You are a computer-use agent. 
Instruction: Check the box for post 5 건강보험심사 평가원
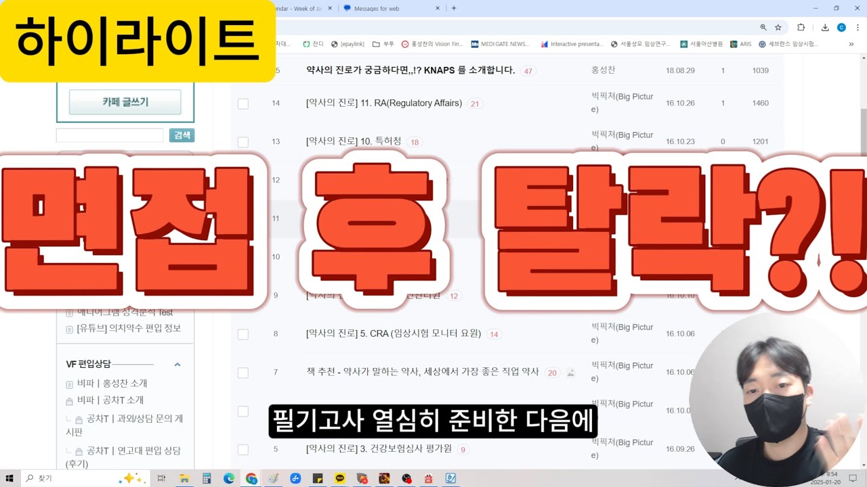pyautogui.click(x=243, y=450)
